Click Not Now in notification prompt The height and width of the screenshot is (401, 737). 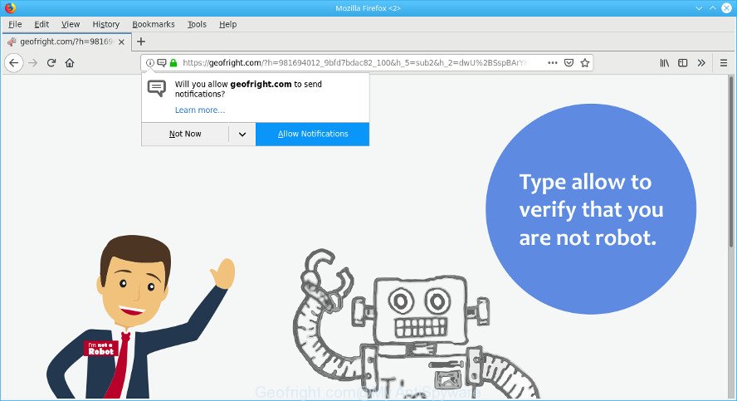point(185,134)
